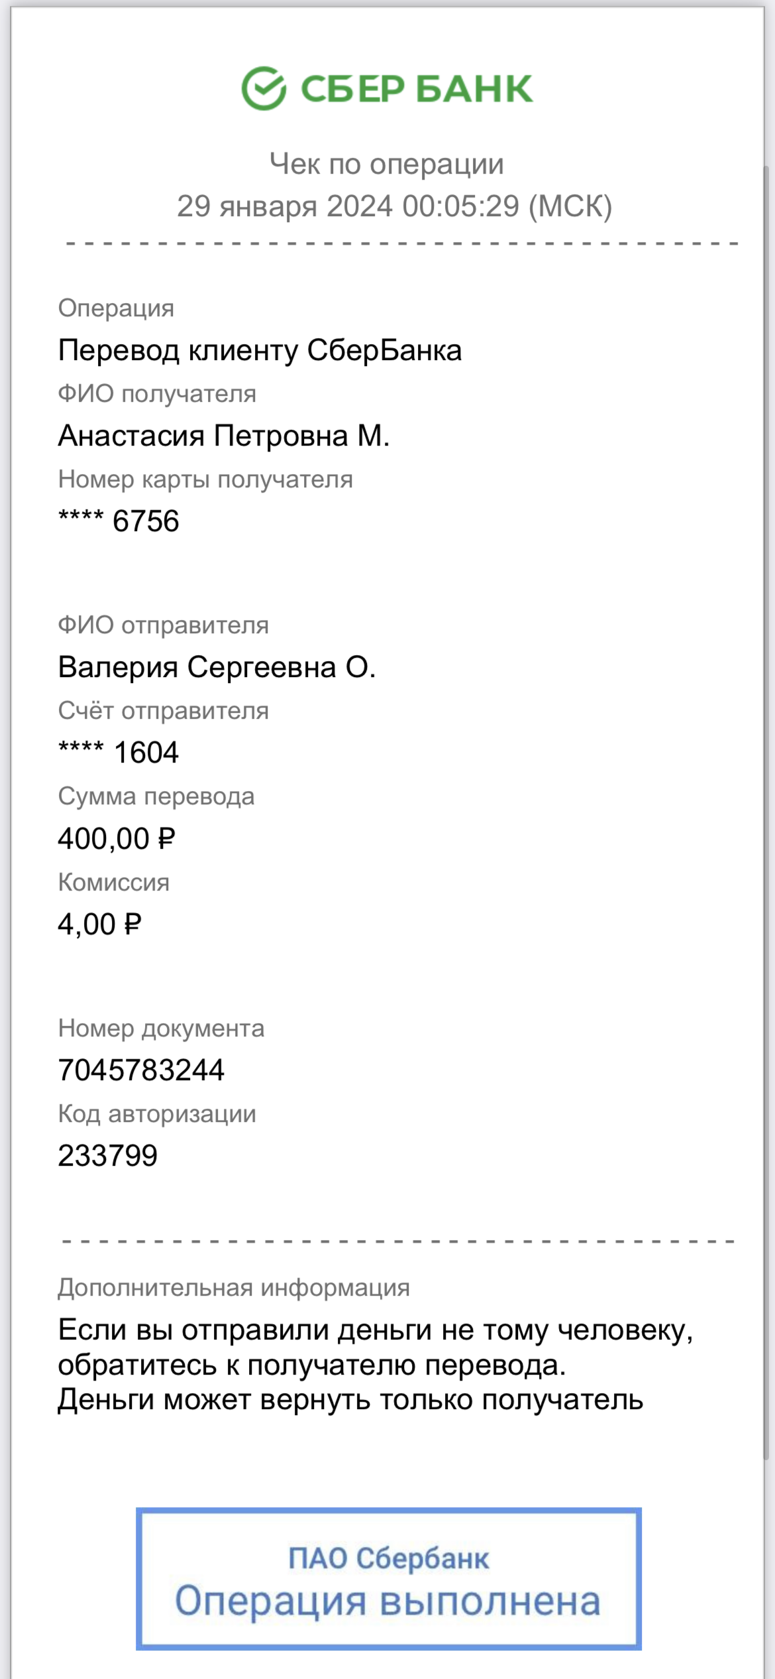Screen dimensions: 775x1679
Task: Select the 'Чек по операции' heading
Action: tap(387, 164)
